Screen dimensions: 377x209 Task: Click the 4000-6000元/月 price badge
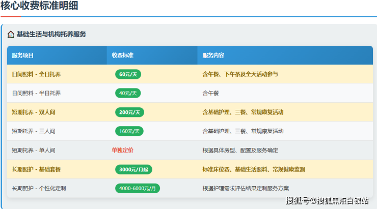pos(137,188)
